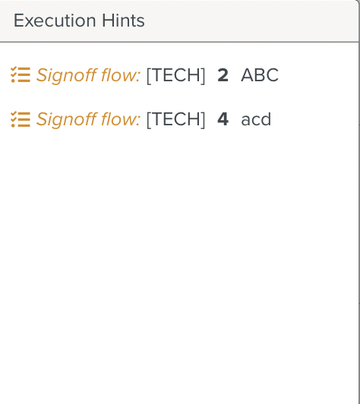Click the bold step number 4

pos(223,119)
